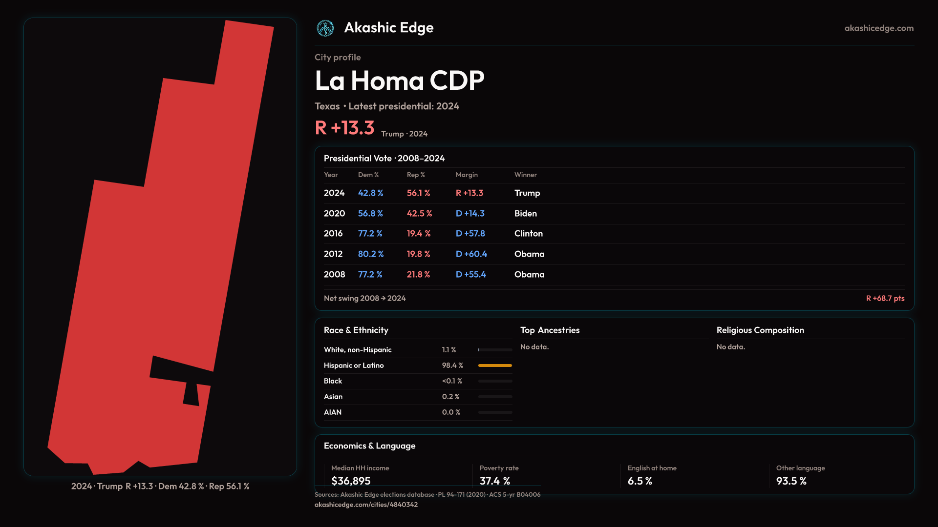
Task: Click the Other language 93.5 % stat
Action: [791, 481]
